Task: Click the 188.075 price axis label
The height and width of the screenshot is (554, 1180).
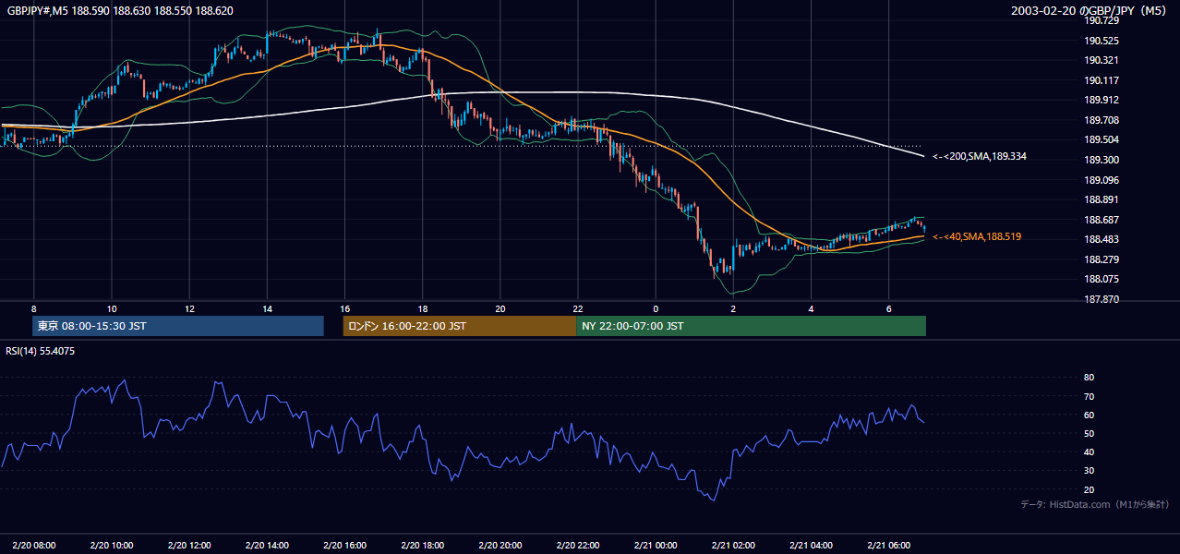Action: point(1100,280)
